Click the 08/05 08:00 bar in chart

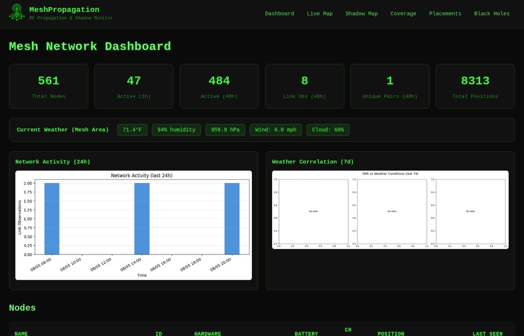(x=52, y=218)
